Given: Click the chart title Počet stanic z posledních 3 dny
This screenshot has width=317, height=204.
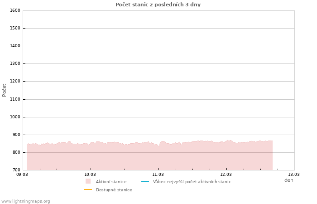Looking at the screenshot, I should pyautogui.click(x=158, y=5).
